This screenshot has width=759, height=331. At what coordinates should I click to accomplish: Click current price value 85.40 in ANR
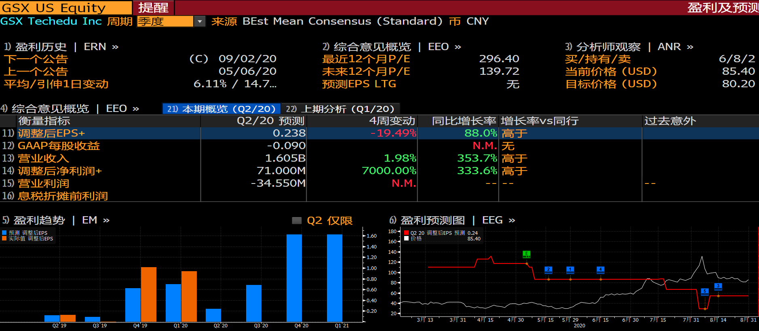pos(739,72)
